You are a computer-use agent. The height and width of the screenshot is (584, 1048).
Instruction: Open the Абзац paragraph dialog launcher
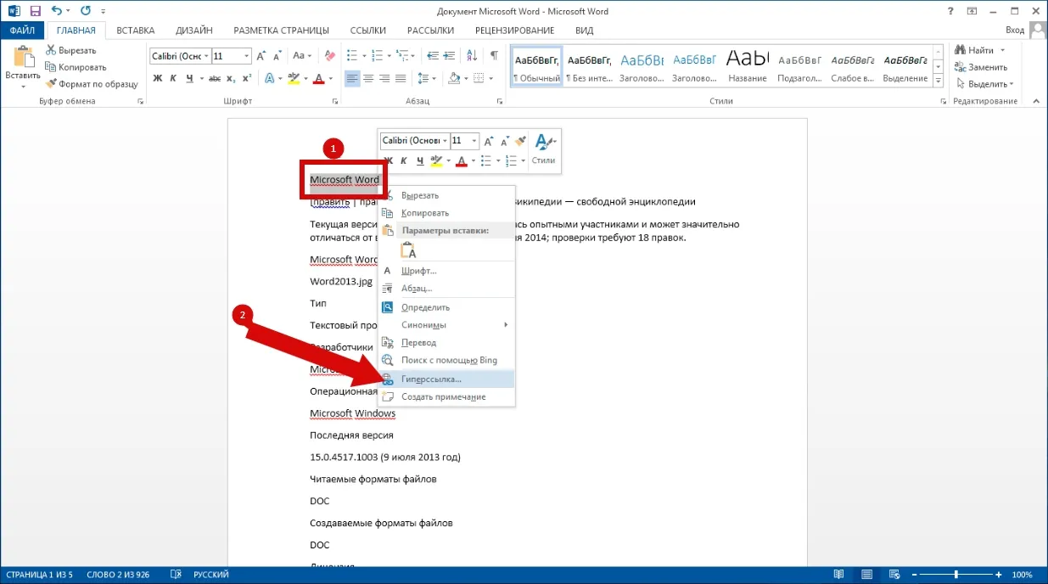click(x=499, y=102)
